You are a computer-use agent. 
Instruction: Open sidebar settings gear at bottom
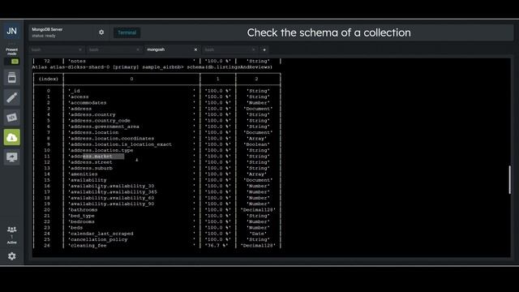click(12, 256)
